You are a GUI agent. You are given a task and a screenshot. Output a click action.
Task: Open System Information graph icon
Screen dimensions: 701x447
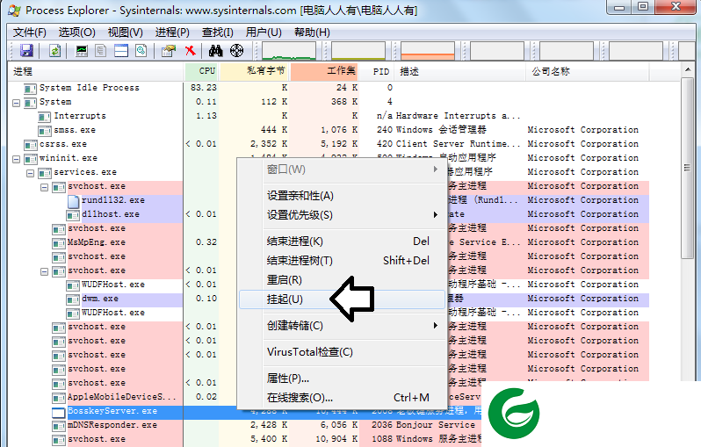click(82, 51)
